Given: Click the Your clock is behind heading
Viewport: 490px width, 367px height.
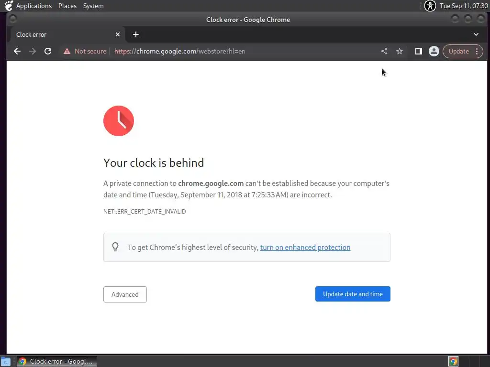Looking at the screenshot, I should (x=154, y=163).
